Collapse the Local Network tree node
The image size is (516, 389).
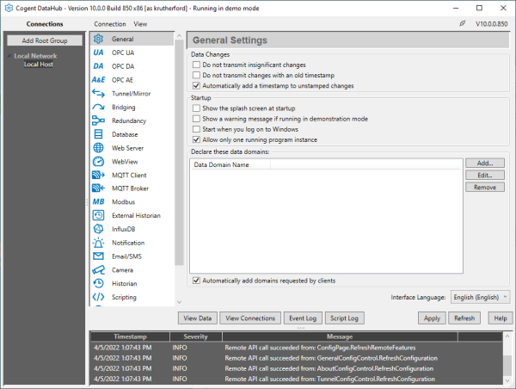[x=9, y=56]
